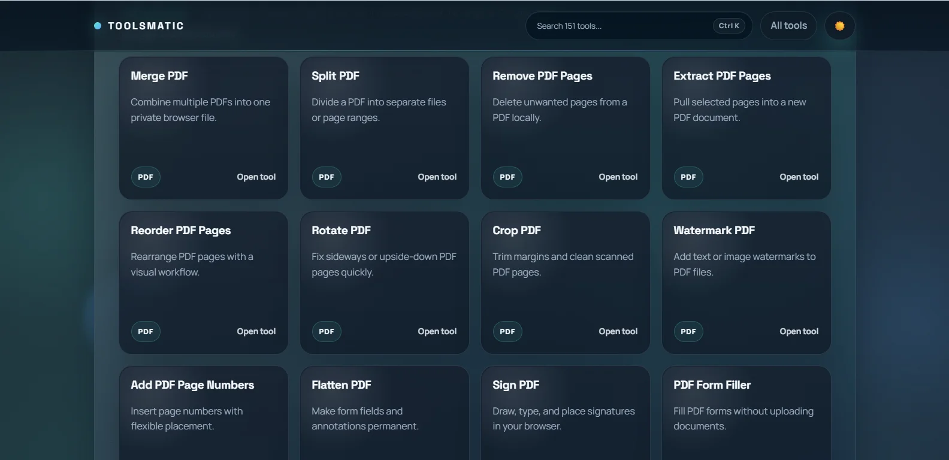Open tool on Rotate PDF card
The image size is (949, 460).
(437, 331)
